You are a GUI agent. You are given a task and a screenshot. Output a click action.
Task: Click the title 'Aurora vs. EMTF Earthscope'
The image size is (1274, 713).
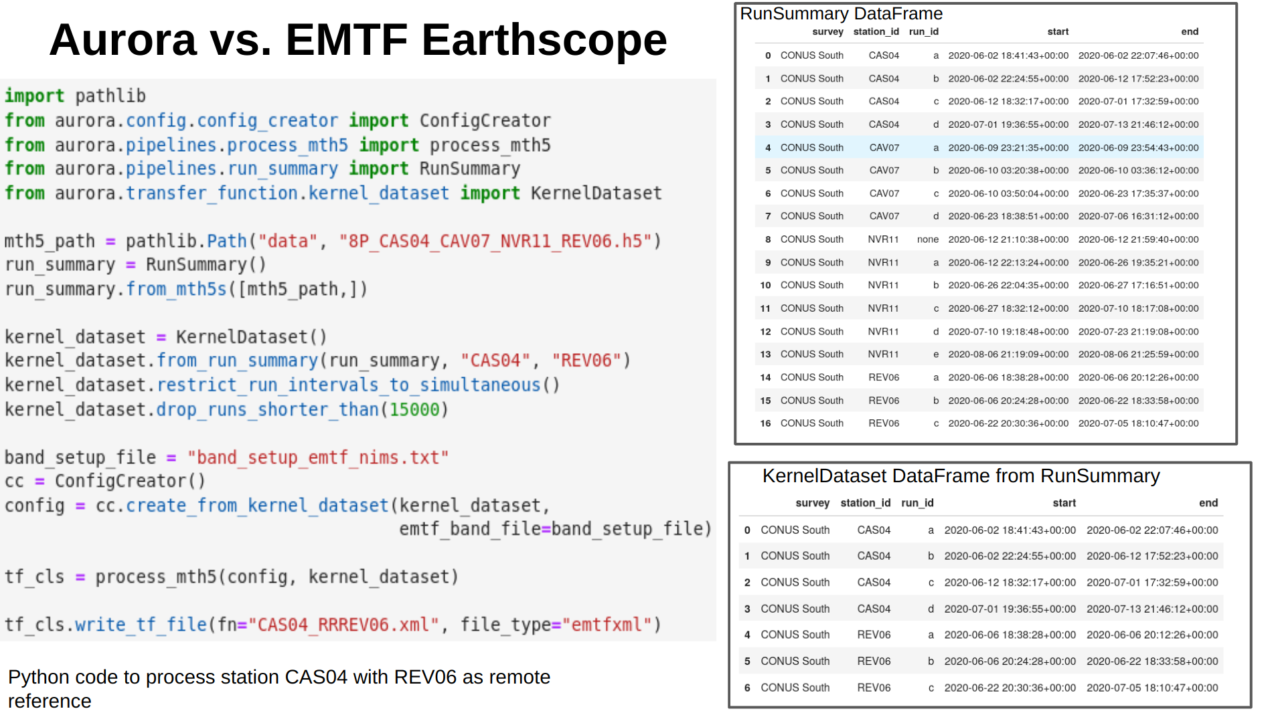click(x=358, y=39)
